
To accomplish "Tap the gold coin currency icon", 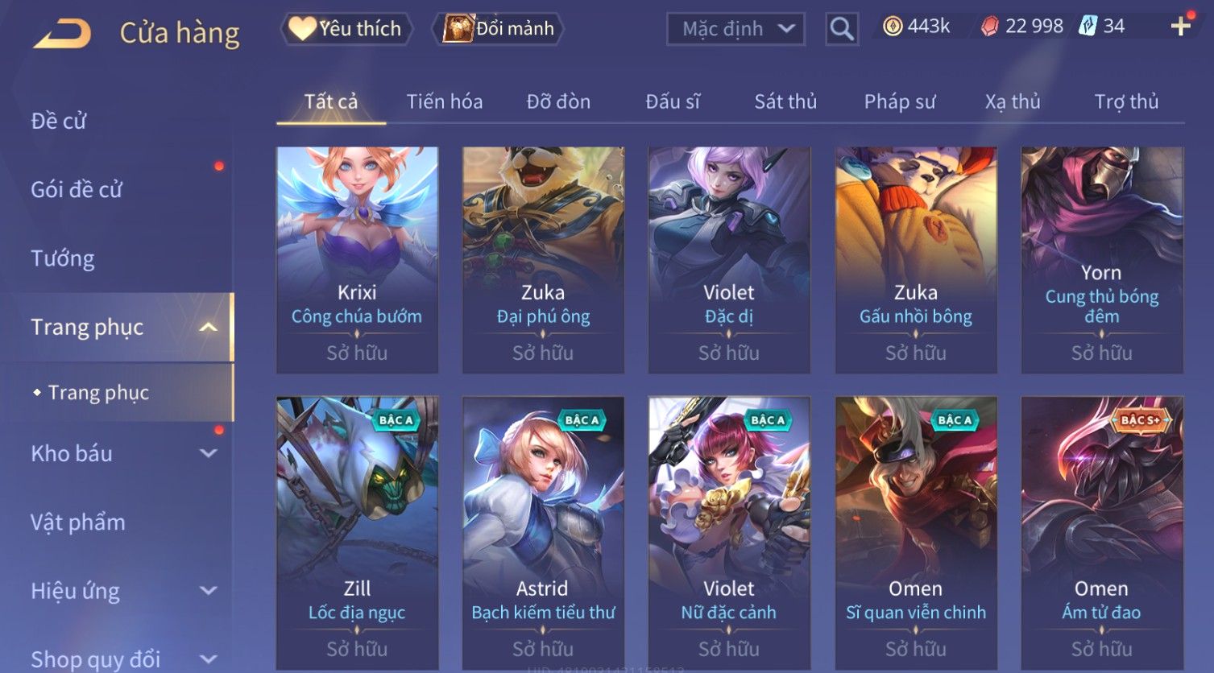I will coord(893,27).
